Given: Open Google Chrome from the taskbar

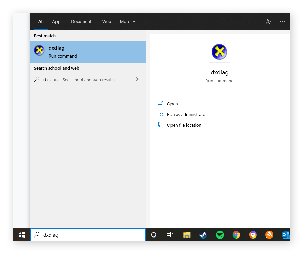Looking at the screenshot, I should (236, 235).
